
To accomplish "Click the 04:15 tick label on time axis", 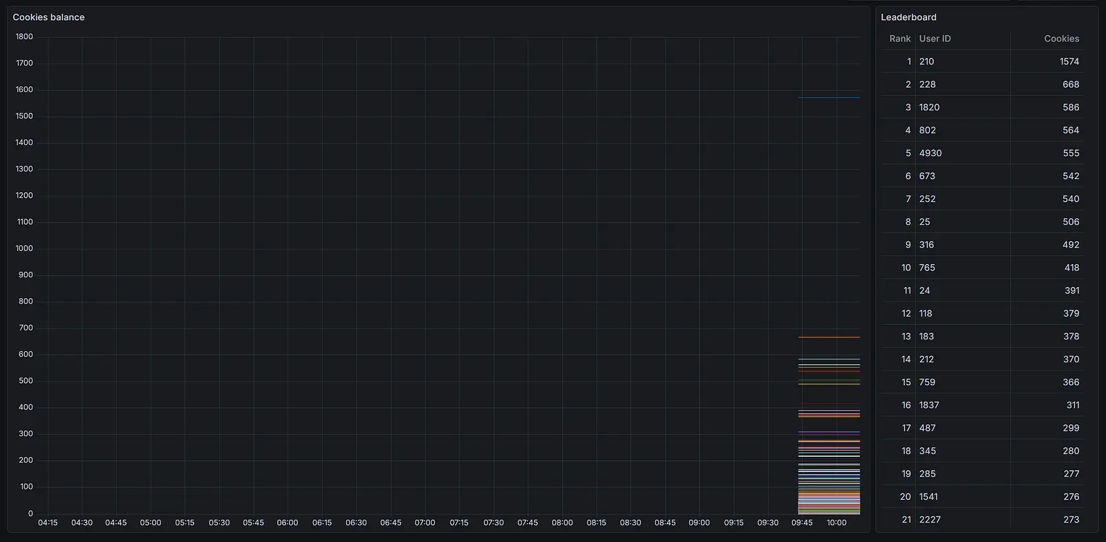I will pyautogui.click(x=48, y=523).
